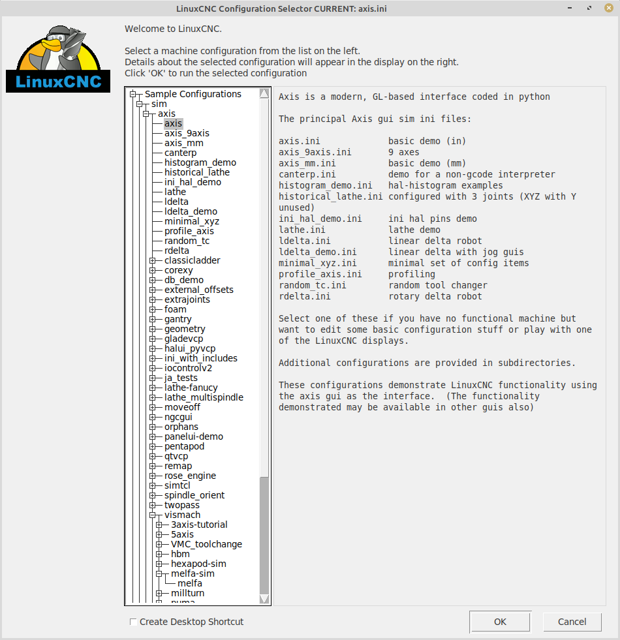Click the orphans tree item
This screenshot has width=620, height=640.
[181, 427]
